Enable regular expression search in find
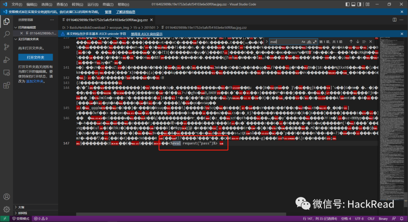This screenshot has height=222, width=408. 314,42
